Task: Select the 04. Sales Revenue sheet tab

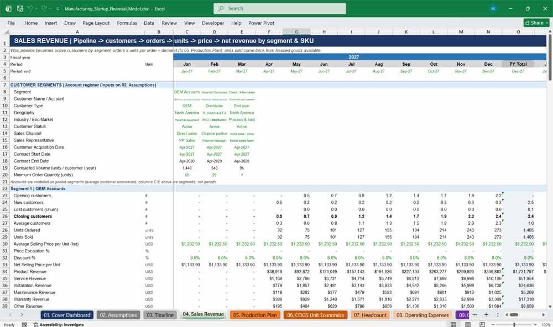Action: [x=203, y=314]
